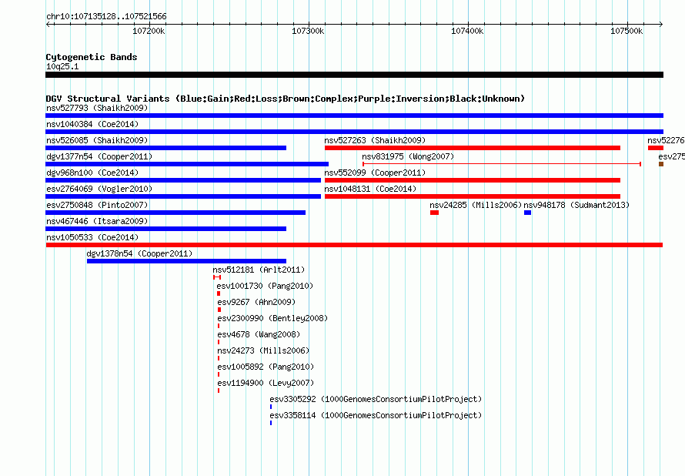Viewport: 685px width, 476px height.
Task: Click the nsv948178 (Sudmant2013) label
Action: [576, 205]
